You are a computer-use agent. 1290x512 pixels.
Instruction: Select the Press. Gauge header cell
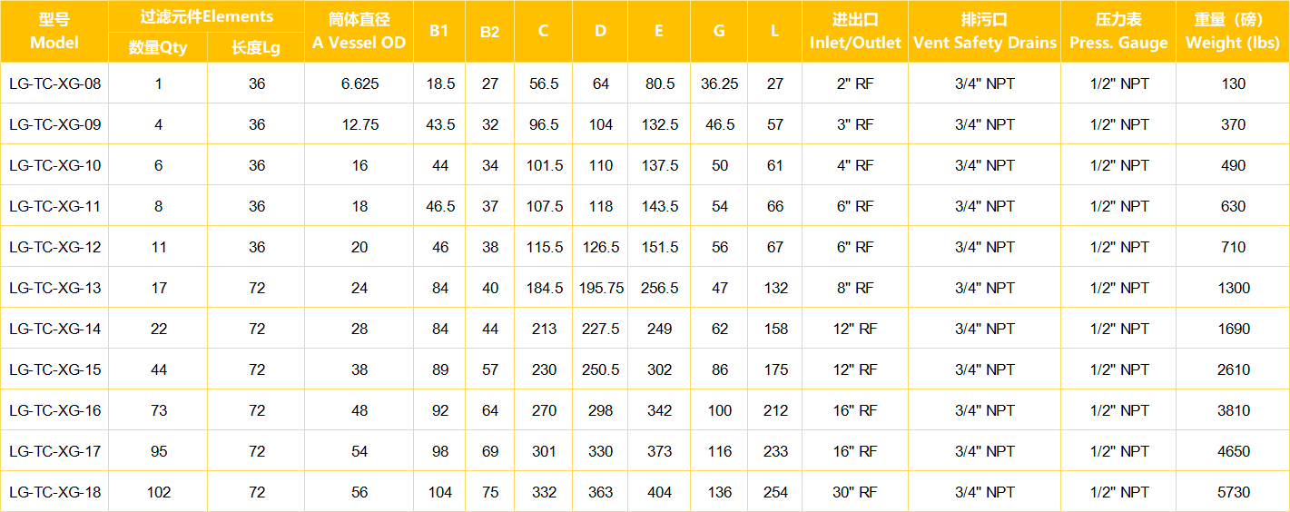point(1118,32)
